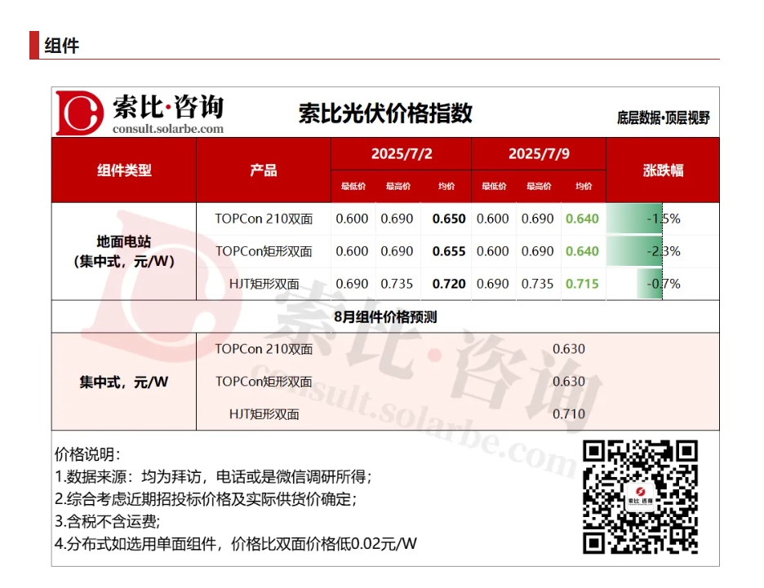Click the bold 0.650 average price
The height and width of the screenshot is (588, 764).
[449, 219]
